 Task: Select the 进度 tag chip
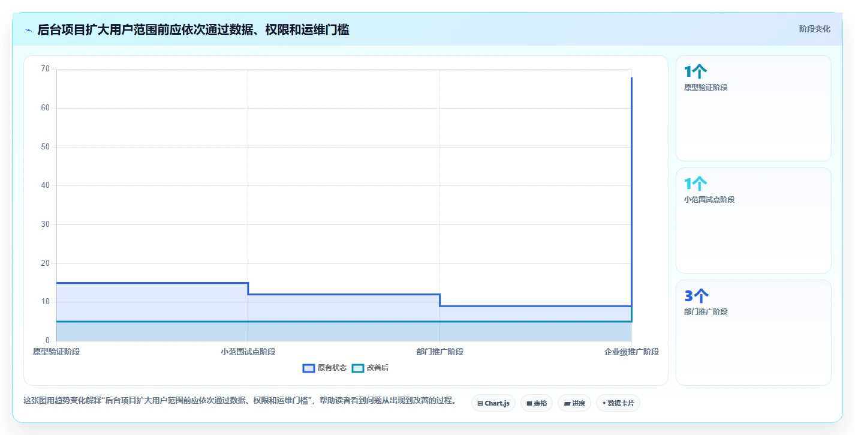(574, 403)
